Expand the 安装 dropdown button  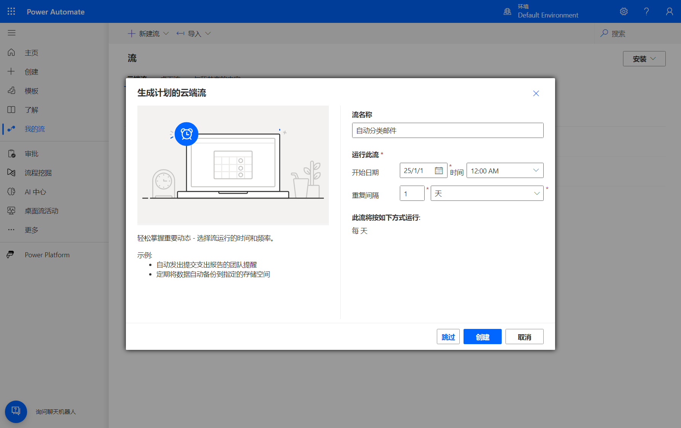tap(644, 59)
